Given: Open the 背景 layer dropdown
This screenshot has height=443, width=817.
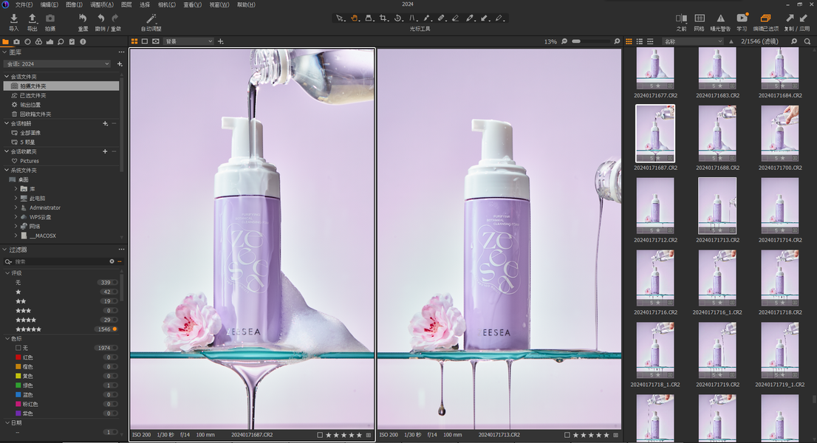Looking at the screenshot, I should [x=188, y=41].
